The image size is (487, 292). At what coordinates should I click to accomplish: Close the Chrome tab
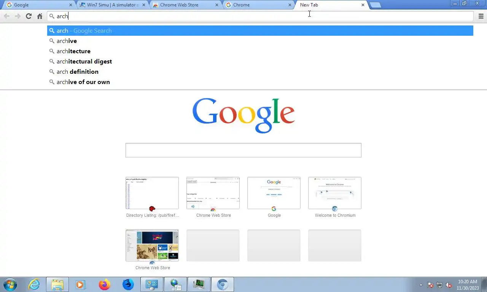(290, 5)
